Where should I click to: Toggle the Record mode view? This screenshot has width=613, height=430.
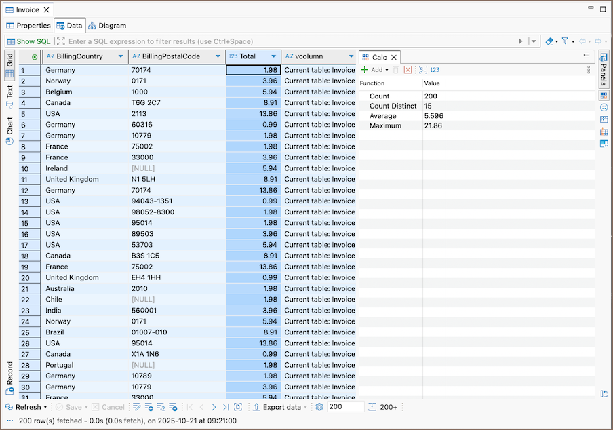click(x=9, y=378)
